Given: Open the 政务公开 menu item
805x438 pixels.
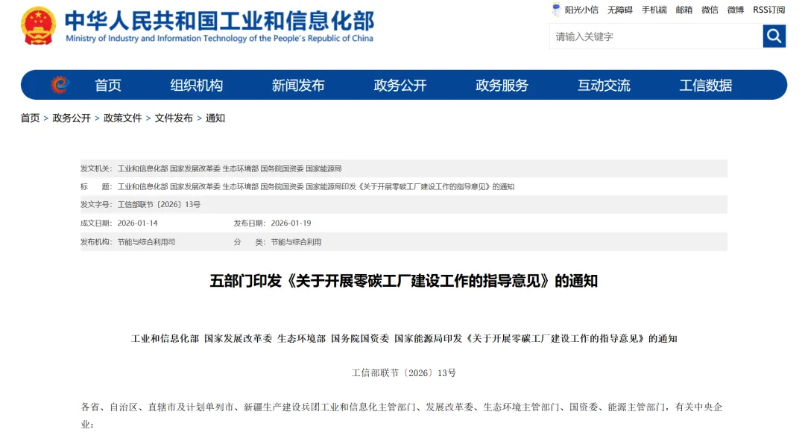Looking at the screenshot, I should click(400, 85).
